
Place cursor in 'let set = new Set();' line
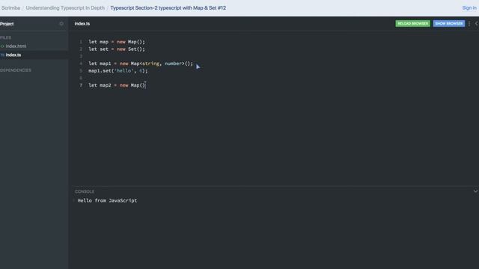[117, 49]
